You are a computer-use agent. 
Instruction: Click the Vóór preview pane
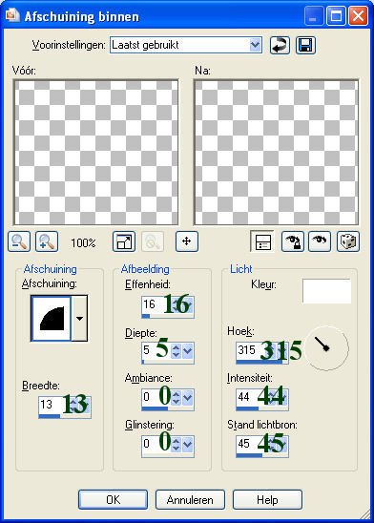click(x=96, y=152)
